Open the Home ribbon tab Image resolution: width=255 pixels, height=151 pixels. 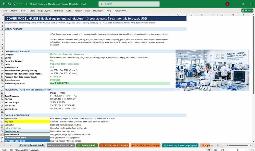point(14,10)
